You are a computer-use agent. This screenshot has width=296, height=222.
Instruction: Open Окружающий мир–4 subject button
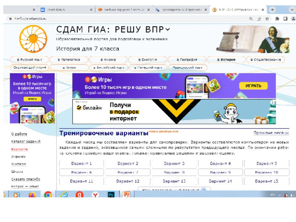[30, 68]
